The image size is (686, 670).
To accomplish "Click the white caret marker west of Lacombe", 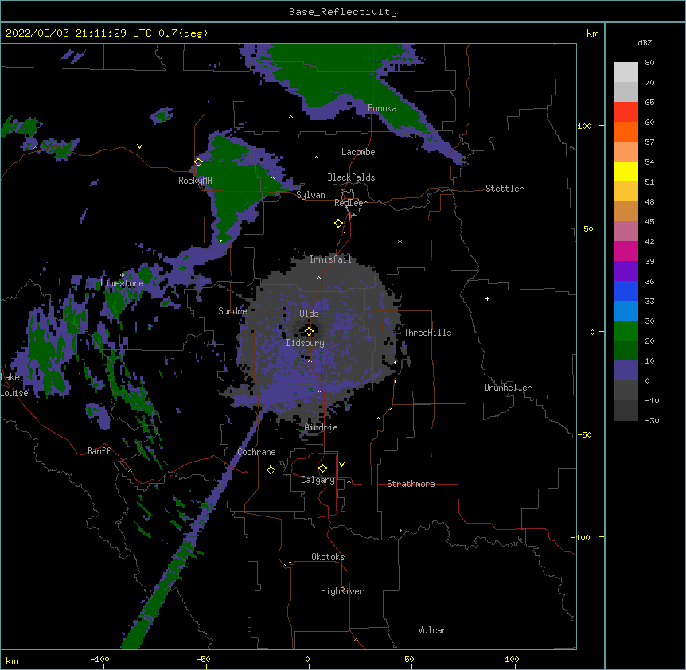I will point(316,157).
